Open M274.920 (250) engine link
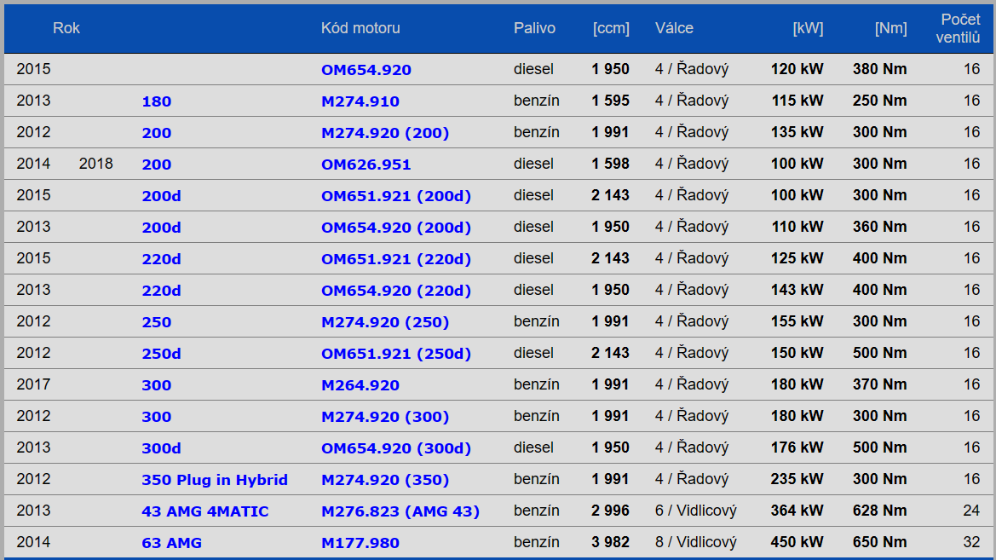 385,322
